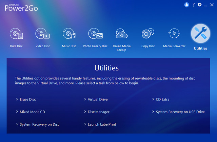Launch the Erase Disc task
Screen dimensions: 217x142
pyautogui.click(x=28, y=100)
